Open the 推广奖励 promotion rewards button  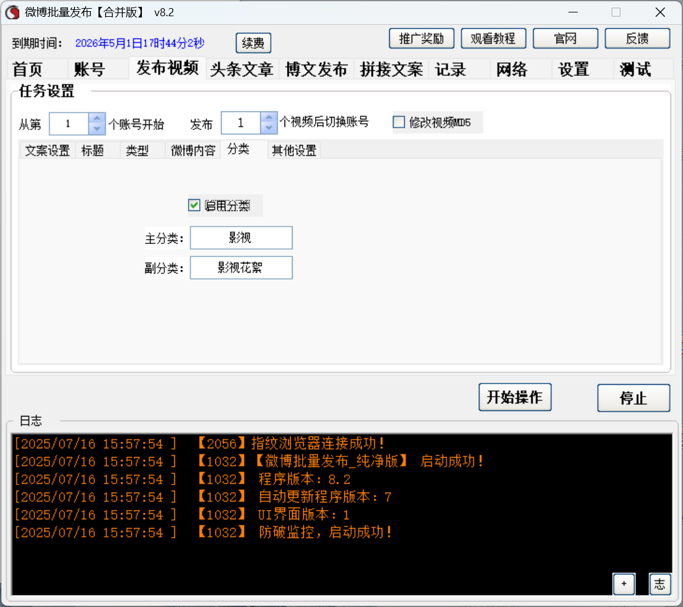(x=422, y=39)
